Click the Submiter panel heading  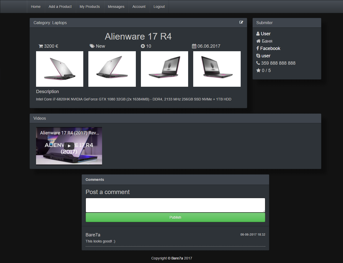(264, 23)
